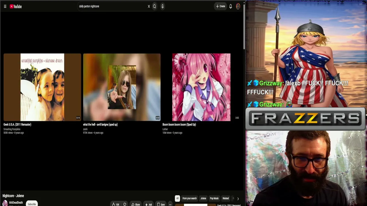Like the video with thumbs up
The width and height of the screenshot is (367, 206).
pos(116,204)
